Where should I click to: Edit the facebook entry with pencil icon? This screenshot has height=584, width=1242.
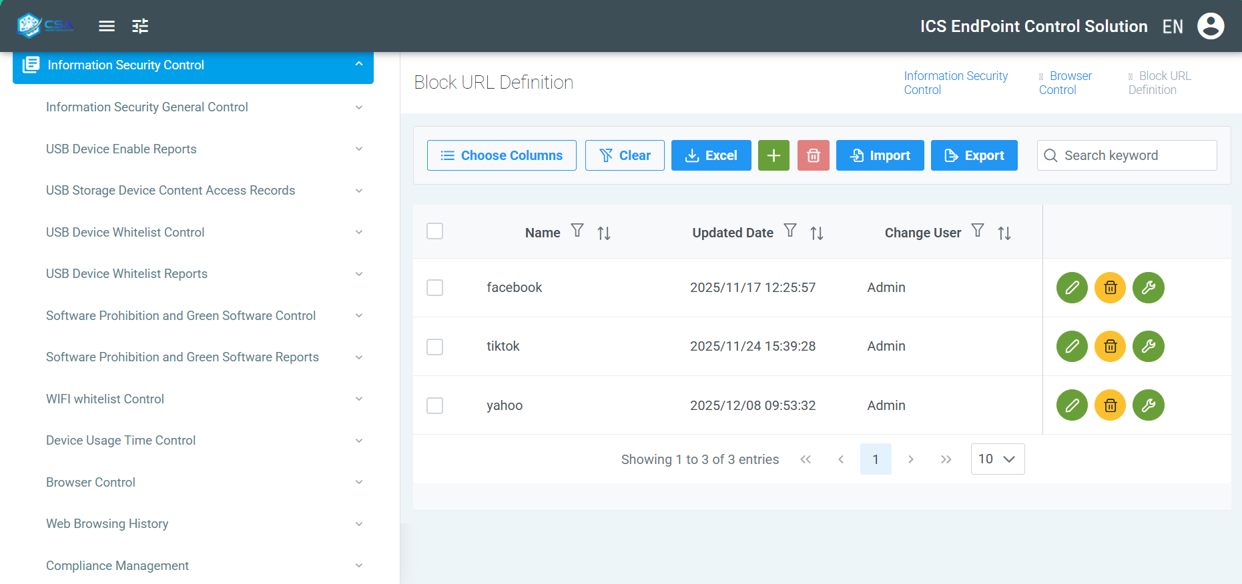[1072, 287]
